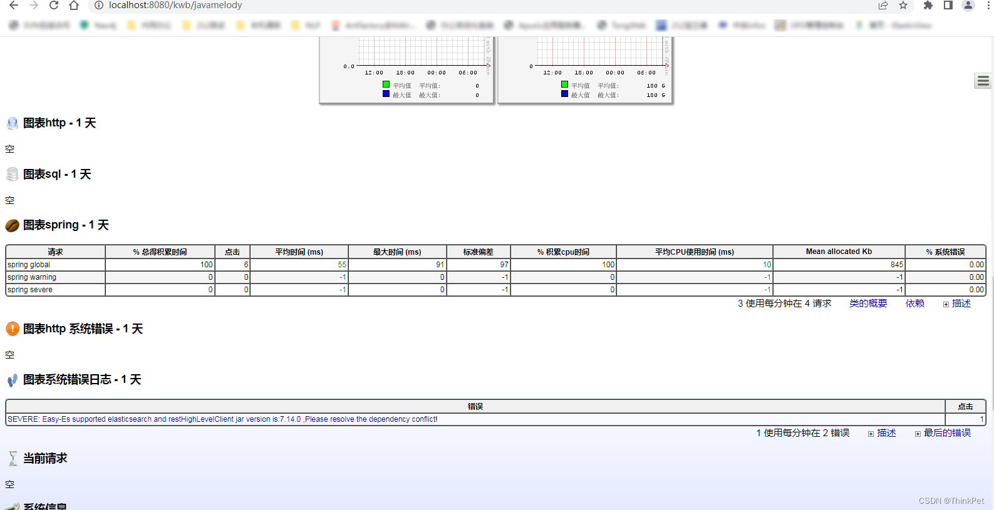
Task: Open the left chart thumbnail with value 0
Action: [x=406, y=69]
